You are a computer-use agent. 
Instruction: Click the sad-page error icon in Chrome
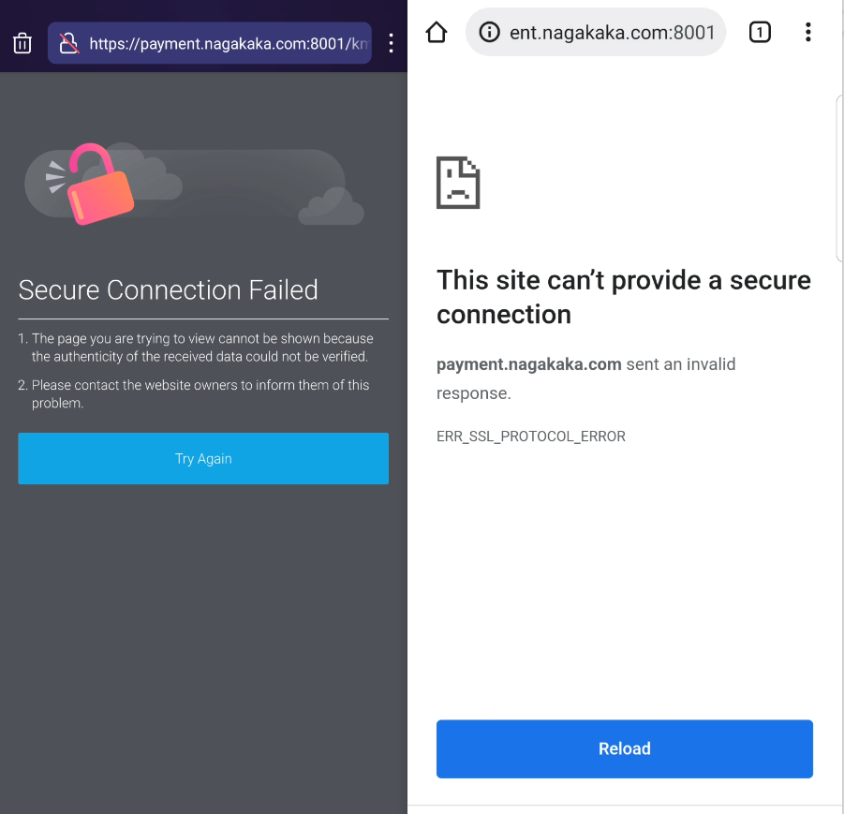[x=458, y=183]
